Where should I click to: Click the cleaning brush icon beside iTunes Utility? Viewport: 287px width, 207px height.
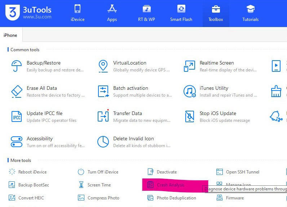pos(276,91)
